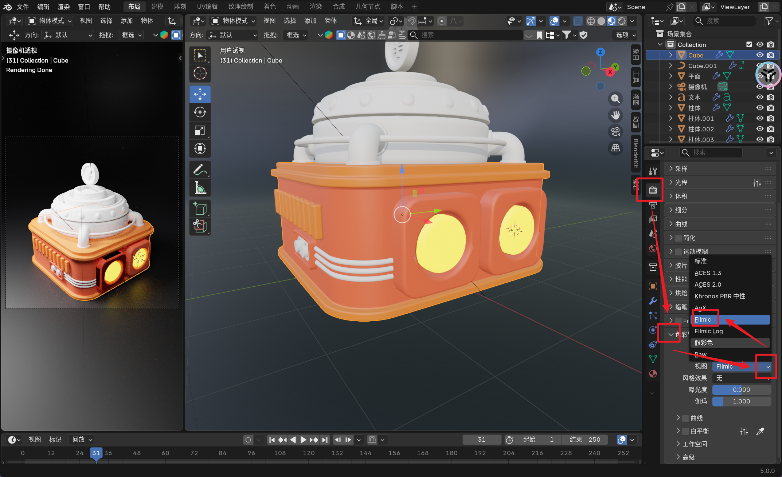
Task: Click the 曝光度 slider field
Action: (741, 390)
